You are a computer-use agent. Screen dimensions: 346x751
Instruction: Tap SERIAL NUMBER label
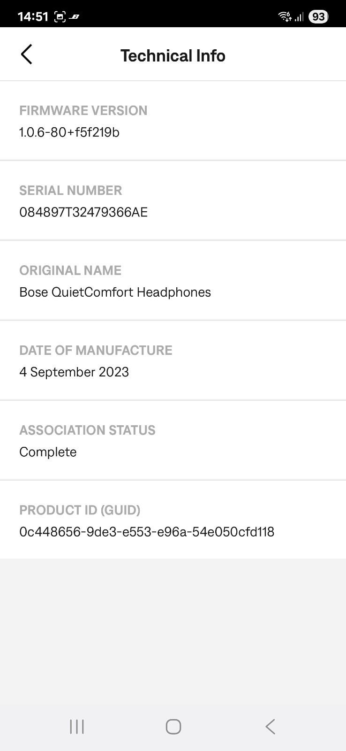click(x=71, y=190)
